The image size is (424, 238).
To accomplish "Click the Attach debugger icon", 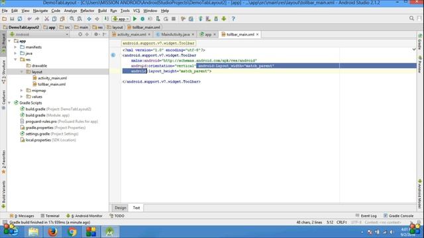I will point(158,19).
